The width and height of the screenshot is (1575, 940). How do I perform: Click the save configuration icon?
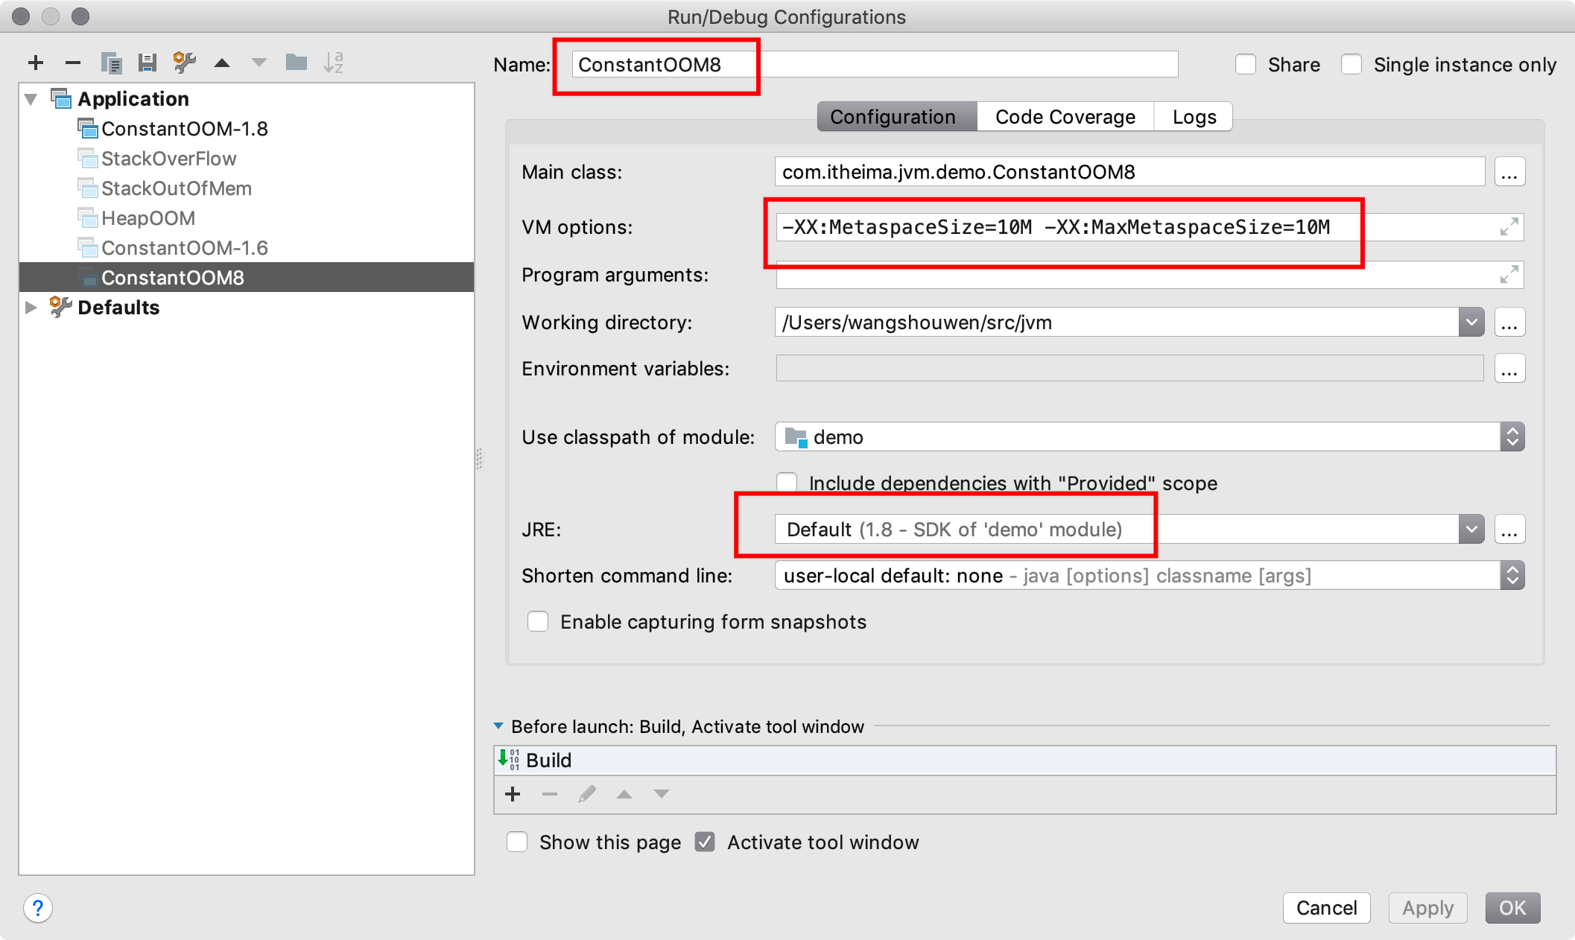tap(145, 62)
